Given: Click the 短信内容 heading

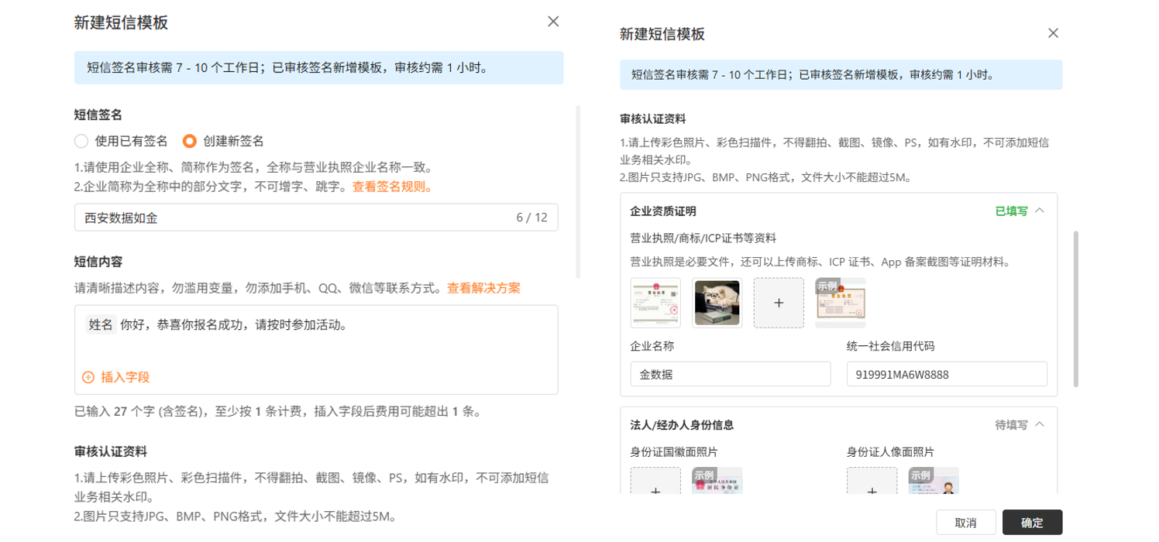Looking at the screenshot, I should tap(98, 262).
